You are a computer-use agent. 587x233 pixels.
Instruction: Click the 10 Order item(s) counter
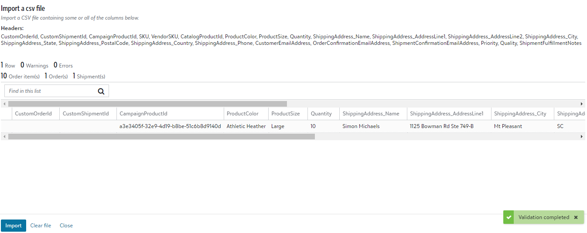point(20,76)
